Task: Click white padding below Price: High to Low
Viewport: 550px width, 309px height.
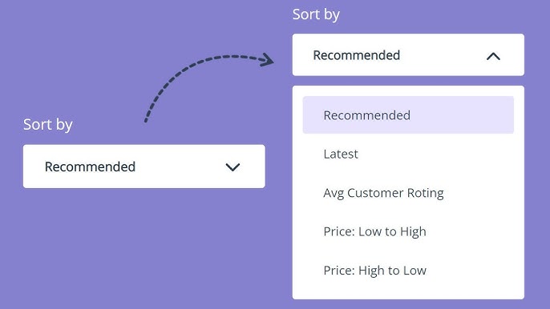Action: coord(408,290)
